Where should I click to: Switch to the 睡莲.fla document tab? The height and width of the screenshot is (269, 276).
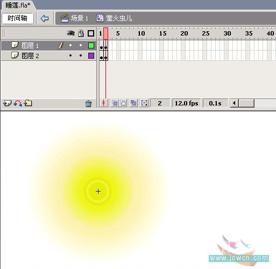tap(18, 5)
